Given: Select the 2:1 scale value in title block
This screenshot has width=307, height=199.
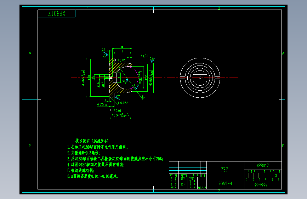Looking at the screenshot, I should coord(277,175).
